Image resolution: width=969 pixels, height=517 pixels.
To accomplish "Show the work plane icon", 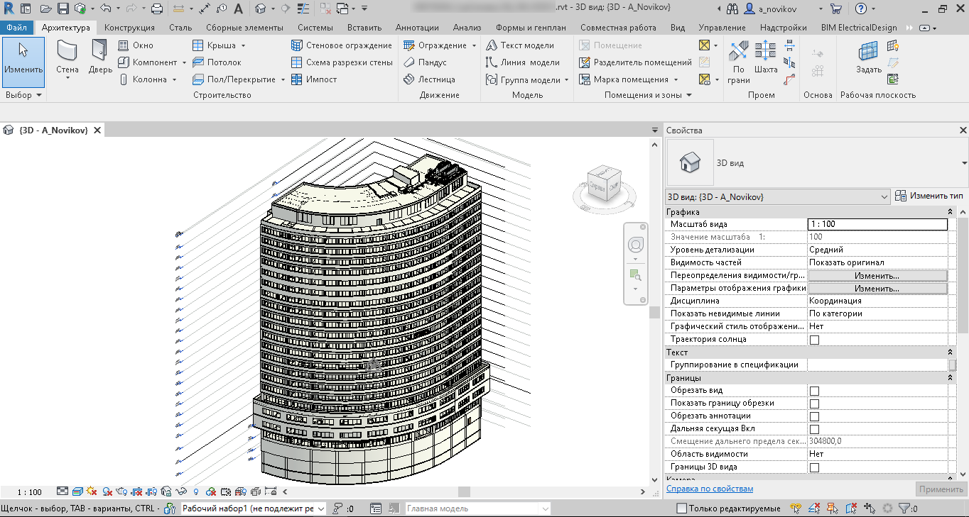I will (893, 46).
